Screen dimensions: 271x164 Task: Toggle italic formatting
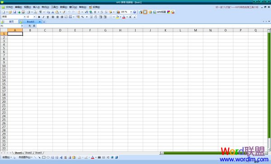coord(43,17)
